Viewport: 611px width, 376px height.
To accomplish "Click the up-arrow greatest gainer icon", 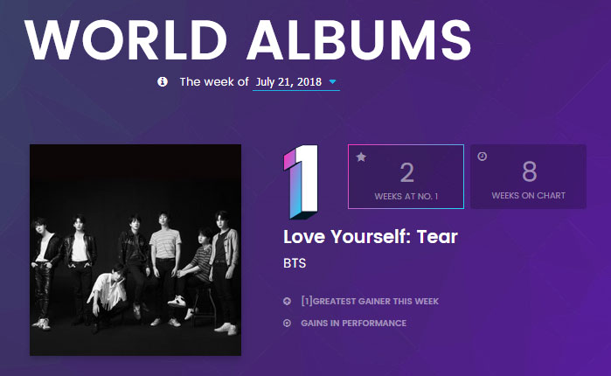I will (x=287, y=302).
